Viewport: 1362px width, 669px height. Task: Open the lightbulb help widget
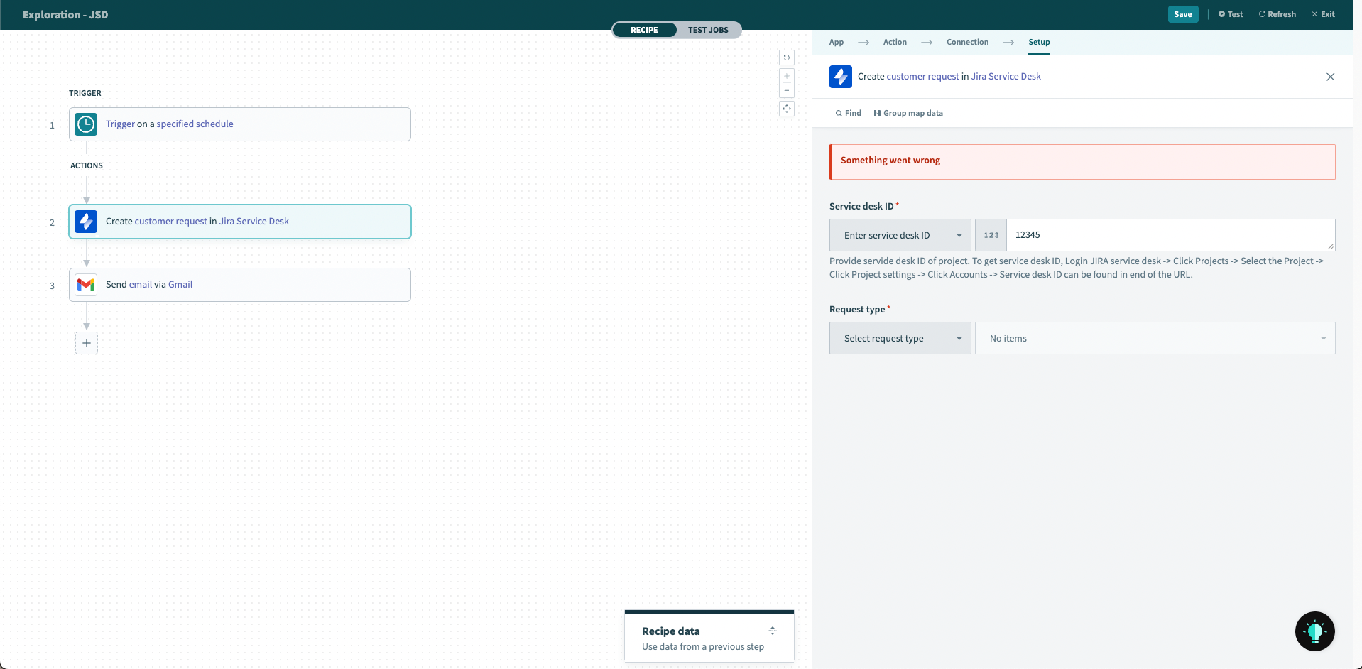pos(1314,631)
